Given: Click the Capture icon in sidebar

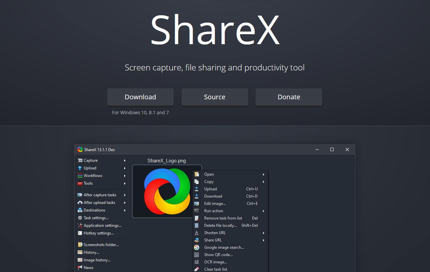Looking at the screenshot, I should click(80, 160).
